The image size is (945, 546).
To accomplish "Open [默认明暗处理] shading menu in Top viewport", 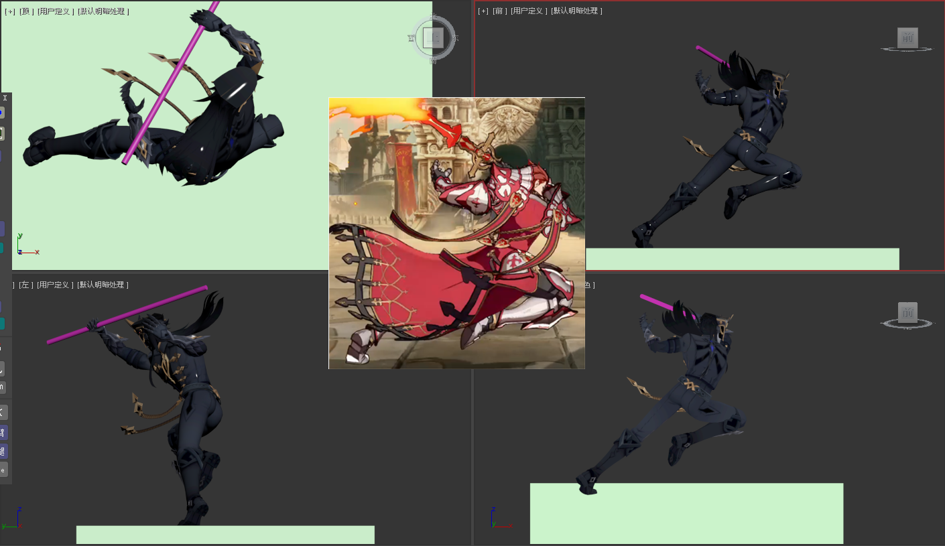I will point(103,11).
